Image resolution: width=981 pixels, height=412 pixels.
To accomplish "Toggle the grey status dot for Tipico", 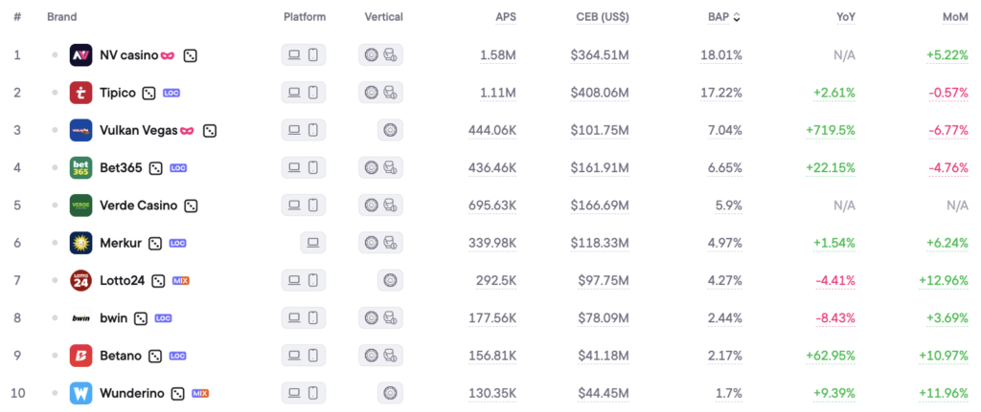I will 56,93.
